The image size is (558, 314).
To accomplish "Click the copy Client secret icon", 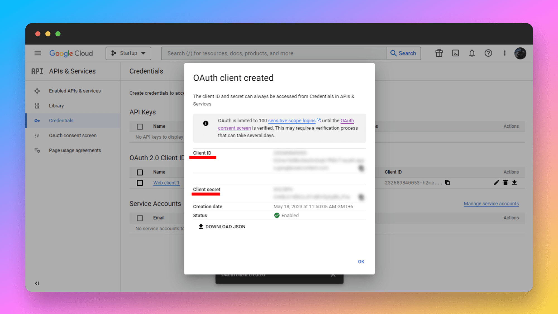I will [x=361, y=196].
